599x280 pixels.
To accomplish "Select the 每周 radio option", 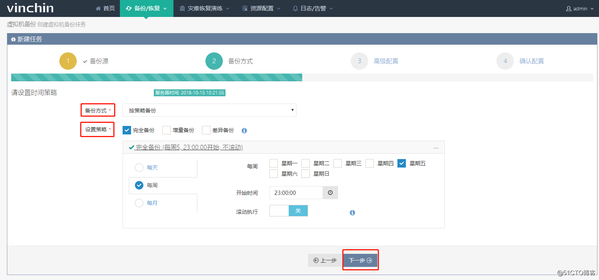I will [x=139, y=185].
